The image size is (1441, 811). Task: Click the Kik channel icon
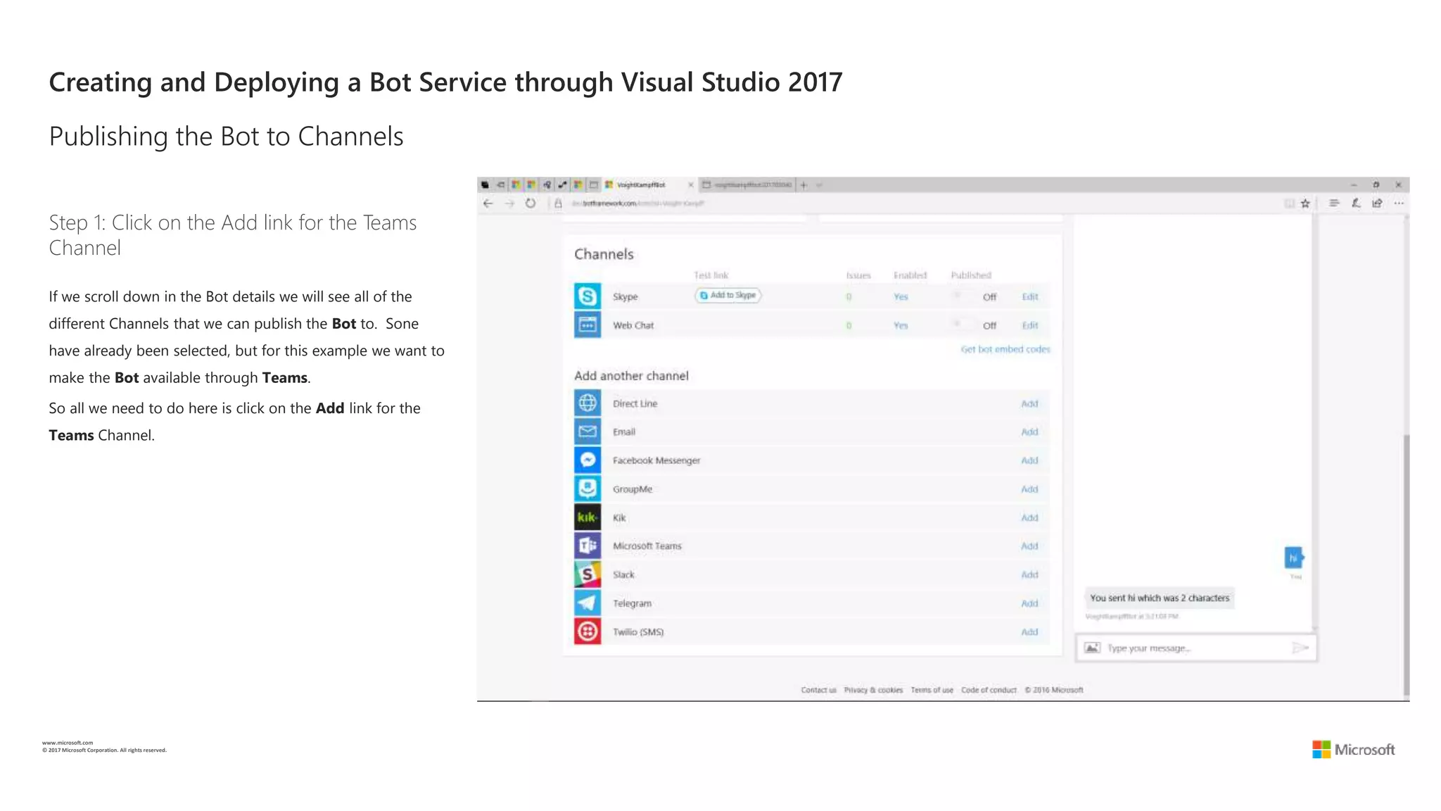tap(588, 517)
